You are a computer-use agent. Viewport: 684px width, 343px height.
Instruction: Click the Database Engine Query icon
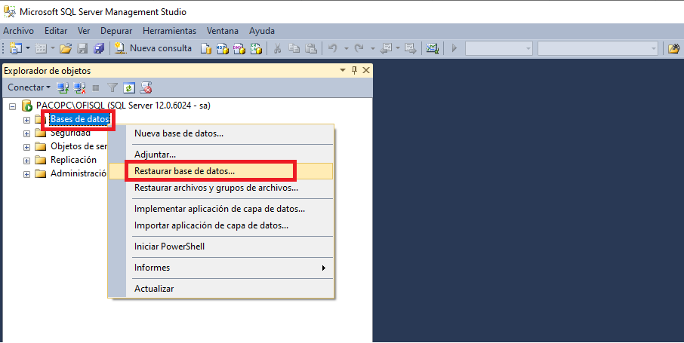206,48
